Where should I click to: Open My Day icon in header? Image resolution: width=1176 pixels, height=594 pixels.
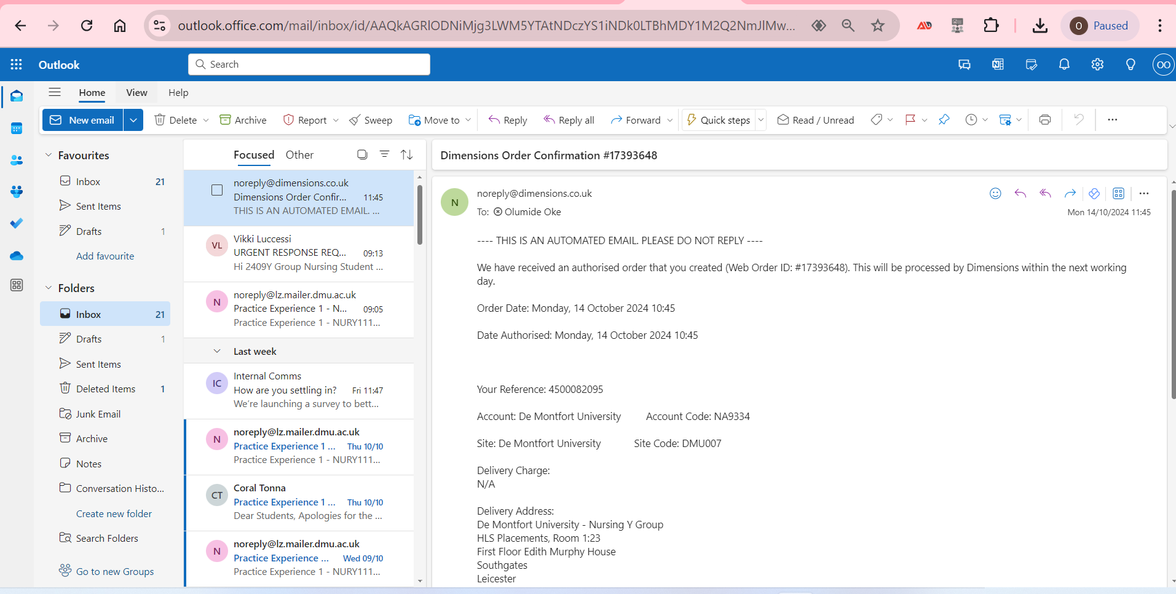click(1032, 65)
